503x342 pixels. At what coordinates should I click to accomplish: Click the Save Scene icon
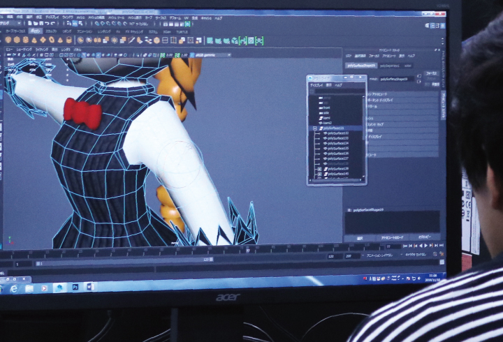[41, 24]
